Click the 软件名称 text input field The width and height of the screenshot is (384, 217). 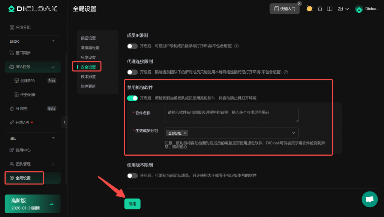pos(231,115)
